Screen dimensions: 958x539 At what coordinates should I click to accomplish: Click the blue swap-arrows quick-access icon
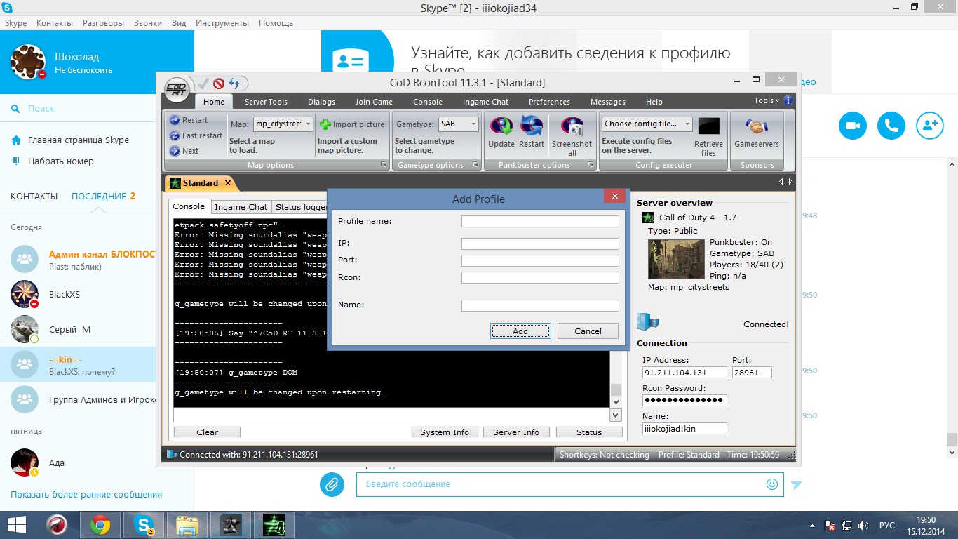234,84
